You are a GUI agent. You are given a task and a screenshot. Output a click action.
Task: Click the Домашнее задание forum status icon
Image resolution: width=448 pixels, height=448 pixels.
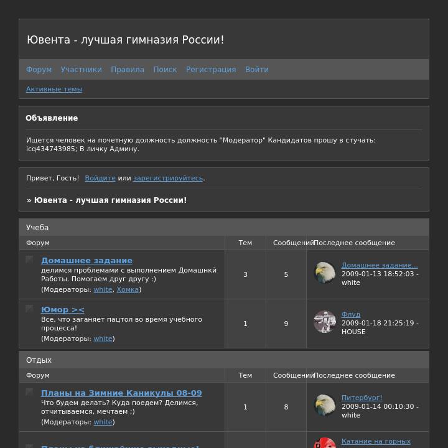(x=29, y=259)
